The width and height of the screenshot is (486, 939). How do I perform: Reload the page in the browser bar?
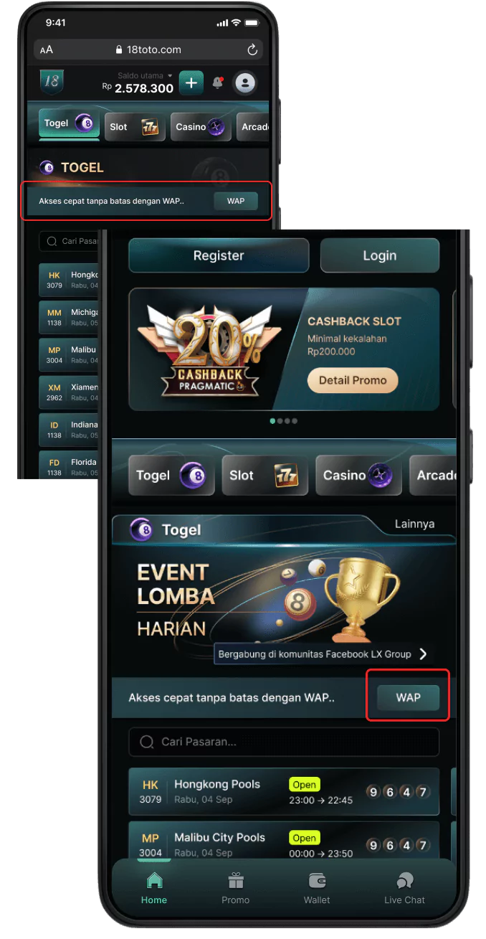coord(252,49)
